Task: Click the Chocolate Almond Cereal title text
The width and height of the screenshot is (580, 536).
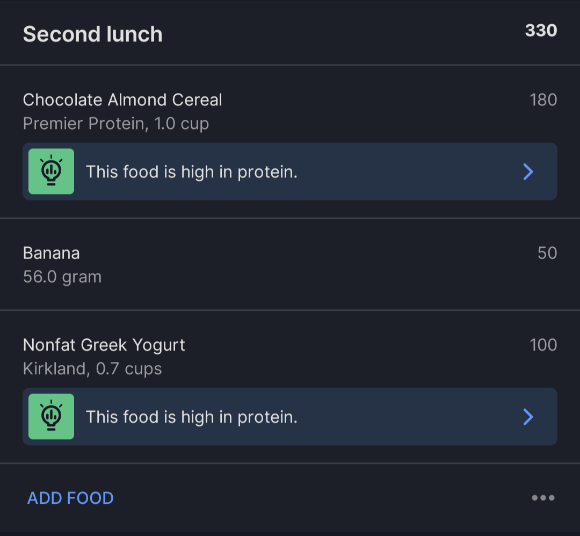Action: coord(122,99)
